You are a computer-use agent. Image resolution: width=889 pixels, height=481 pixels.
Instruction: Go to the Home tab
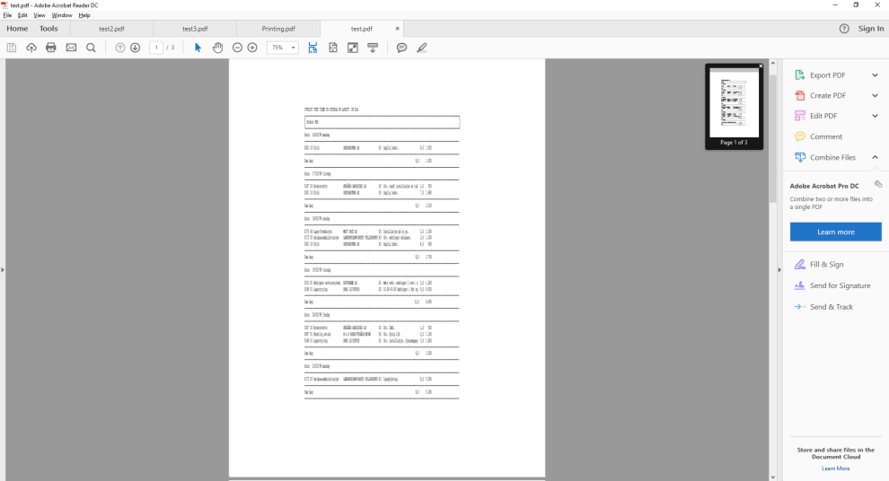point(17,29)
